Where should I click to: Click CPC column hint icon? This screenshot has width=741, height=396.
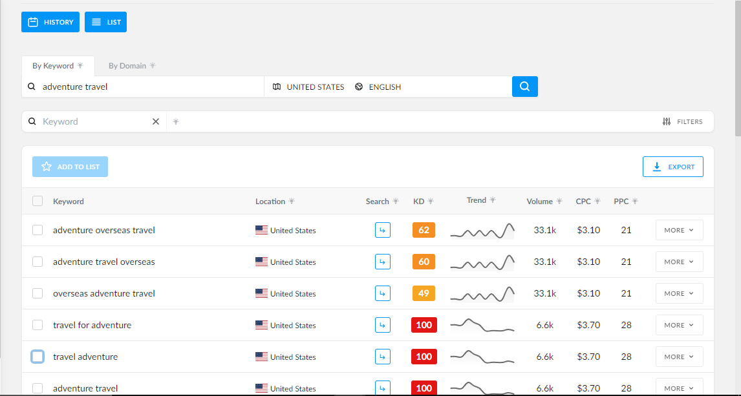tap(597, 201)
